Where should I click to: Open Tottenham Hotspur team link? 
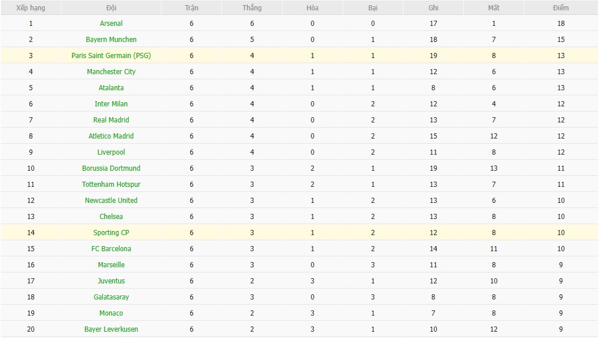coord(111,185)
